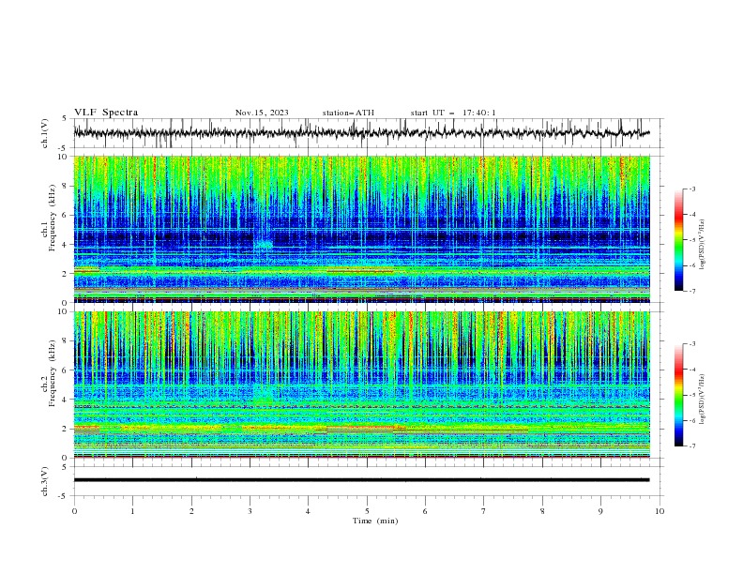743x574 pixels.
Task: Click the "-3" label on ch.2 colorbar
Action: 692,344
